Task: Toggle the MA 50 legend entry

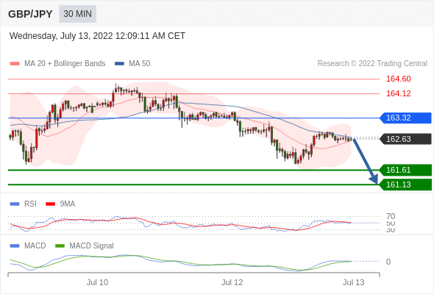Action: [132, 63]
